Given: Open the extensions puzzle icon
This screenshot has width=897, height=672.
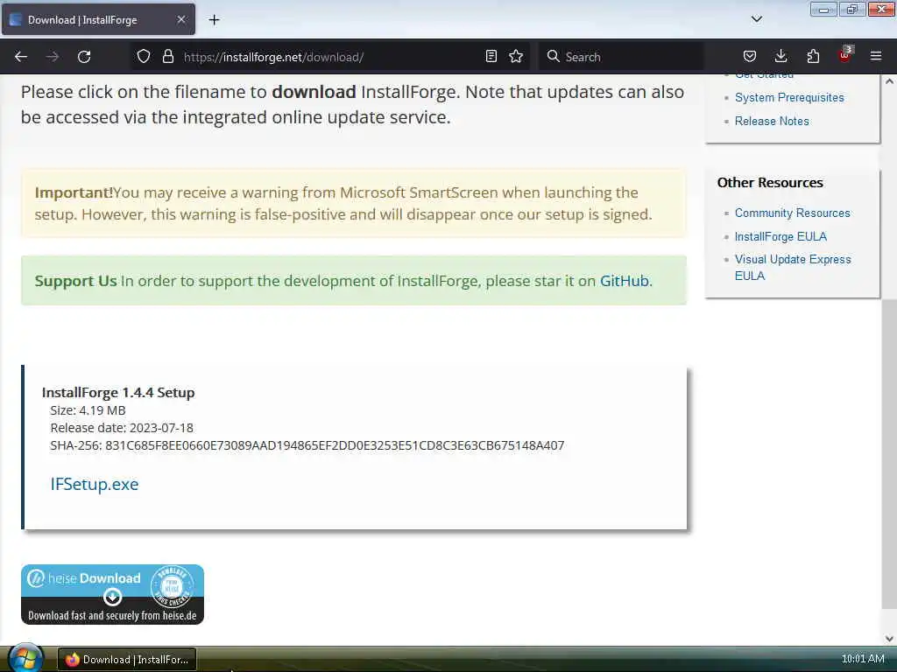Looking at the screenshot, I should (813, 57).
